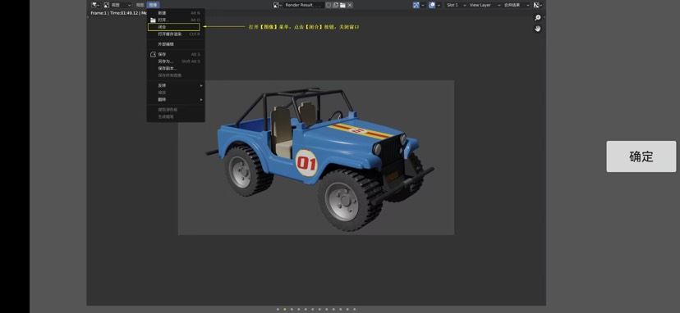Image resolution: width=680 pixels, height=313 pixels.
Task: Toggle fake user shield icon
Action: [329, 5]
